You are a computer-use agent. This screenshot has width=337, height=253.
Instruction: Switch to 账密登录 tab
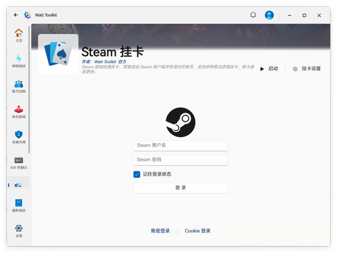point(160,231)
